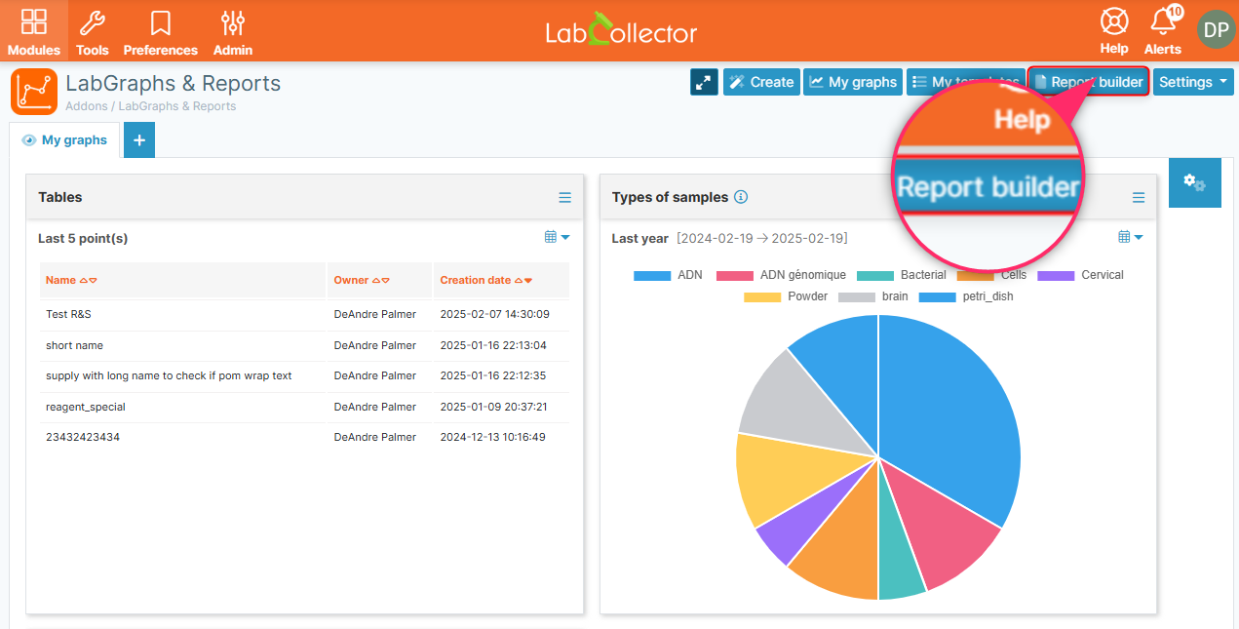Toggle fullscreen with the expand arrows button

coord(704,82)
